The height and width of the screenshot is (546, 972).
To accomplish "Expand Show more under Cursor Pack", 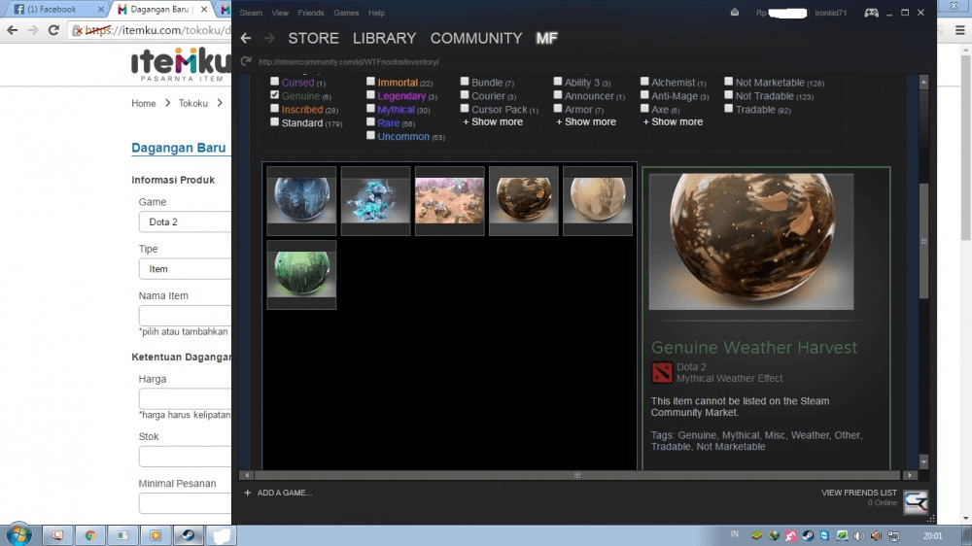I will click(x=493, y=122).
